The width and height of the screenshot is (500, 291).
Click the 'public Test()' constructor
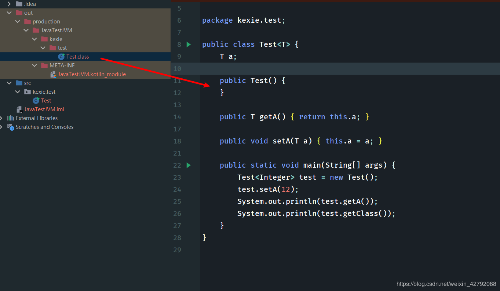pyautogui.click(x=248, y=81)
